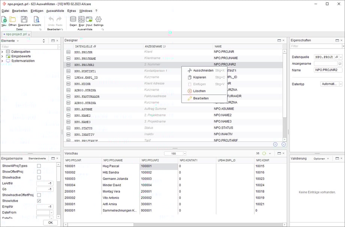Click the Standardwerte button
This screenshot has width=345, height=227.
click(37, 158)
